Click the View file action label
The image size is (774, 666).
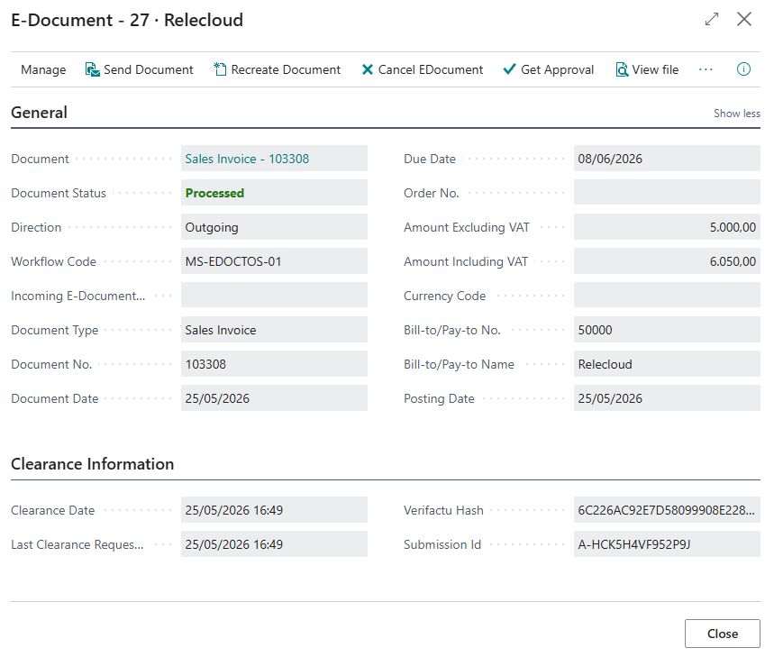pyautogui.click(x=655, y=69)
